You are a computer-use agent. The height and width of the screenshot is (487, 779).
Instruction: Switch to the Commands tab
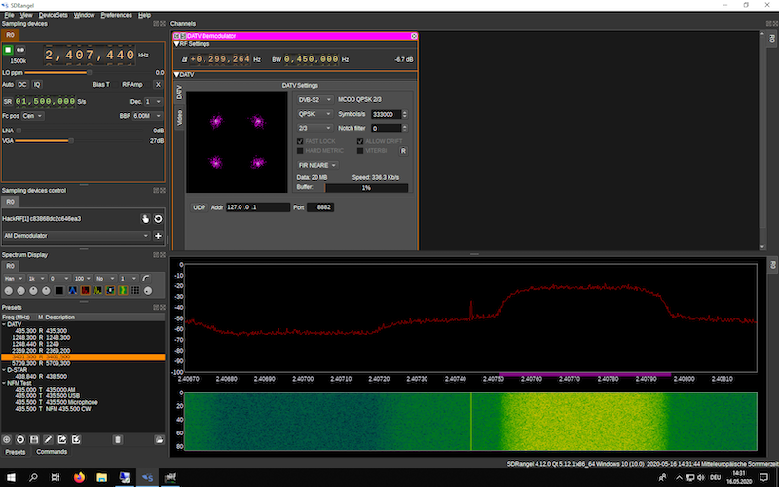[x=51, y=452]
